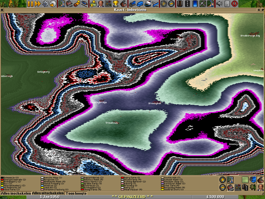Select the airport construction tool
This screenshot has width=265, height=199.
[x=202, y=4]
